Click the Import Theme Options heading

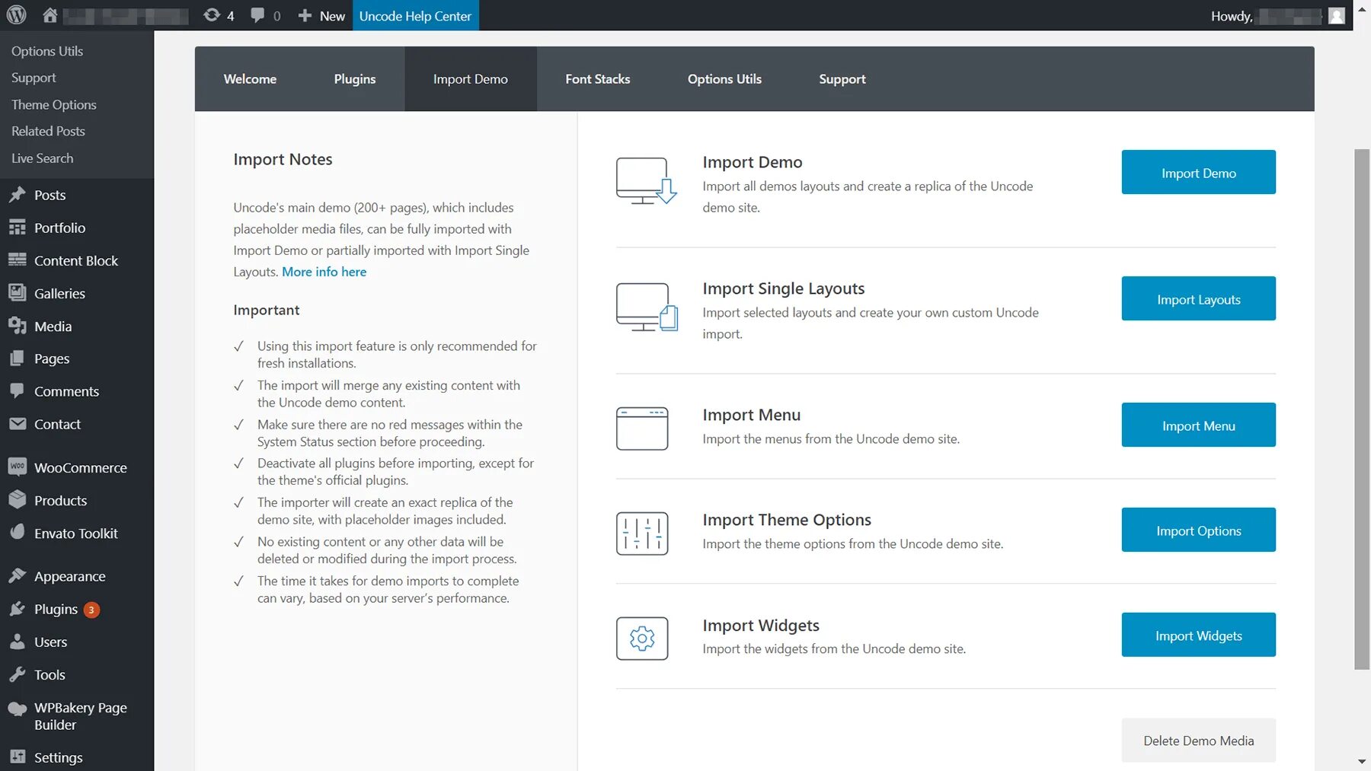click(787, 520)
